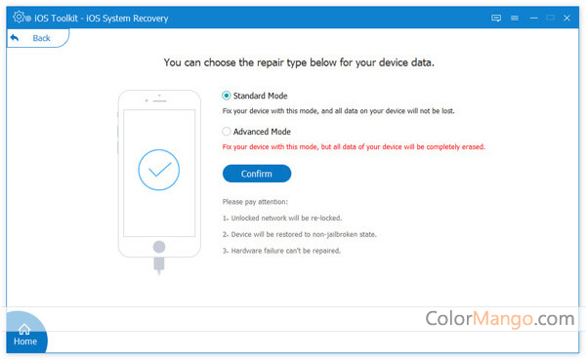Click the Advanced Mode label text
Image resolution: width=586 pixels, height=360 pixels.
tap(262, 132)
